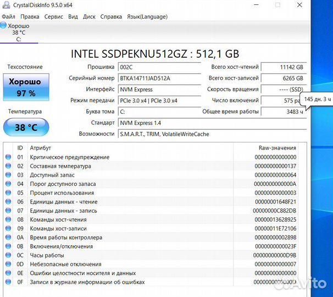333x297 pixels.
Task: Open the Сервис menu
Action: [53, 16]
